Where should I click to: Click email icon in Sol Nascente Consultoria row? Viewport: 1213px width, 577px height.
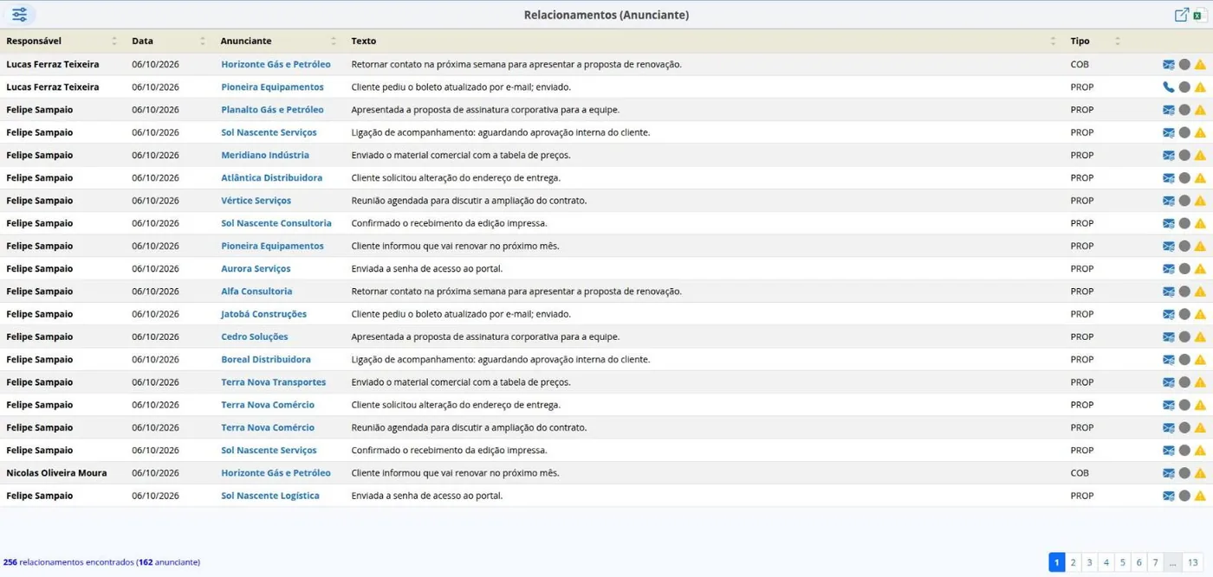point(1169,223)
